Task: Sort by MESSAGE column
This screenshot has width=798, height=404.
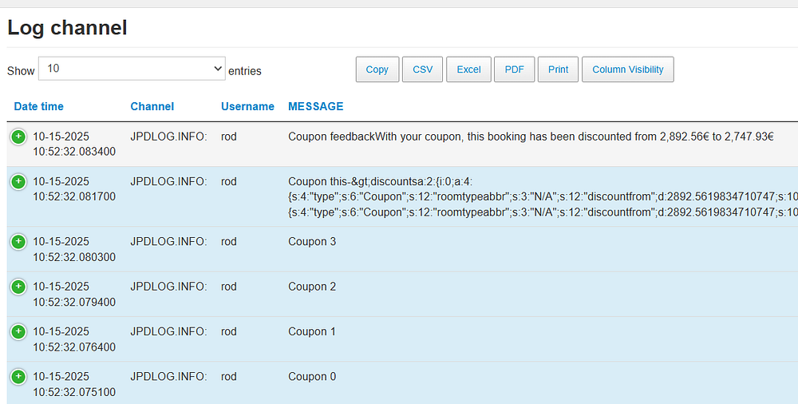Action: point(315,106)
